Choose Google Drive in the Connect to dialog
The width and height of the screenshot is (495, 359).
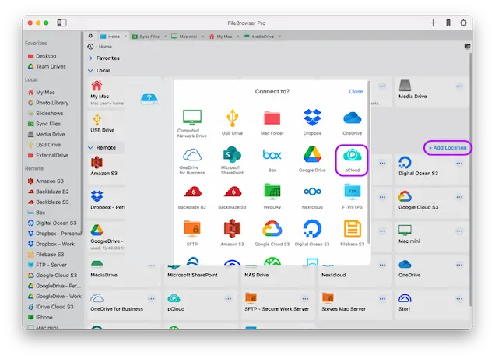(312, 159)
